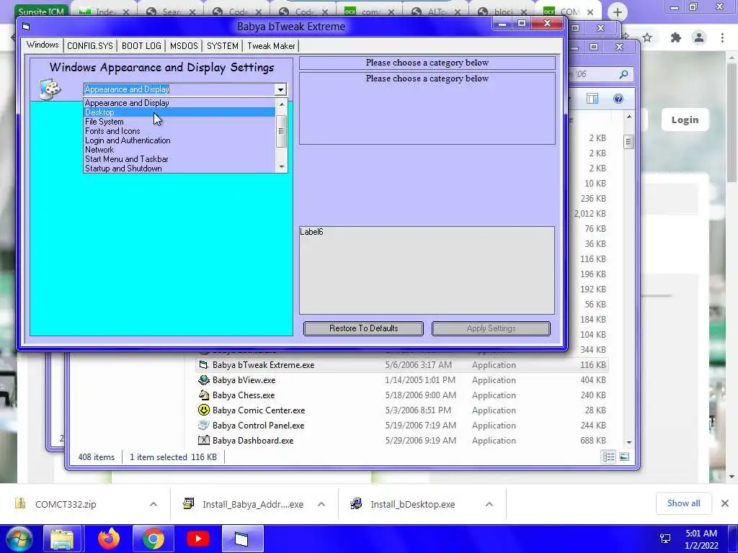Screen dimensions: 738x553
Task: Switch to the CONFIG.SYS tab
Action: click(x=90, y=45)
